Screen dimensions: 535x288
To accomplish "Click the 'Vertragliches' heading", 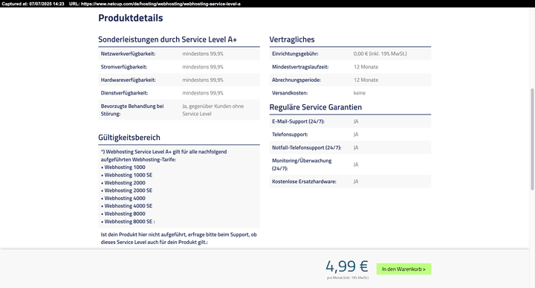I will point(292,39).
